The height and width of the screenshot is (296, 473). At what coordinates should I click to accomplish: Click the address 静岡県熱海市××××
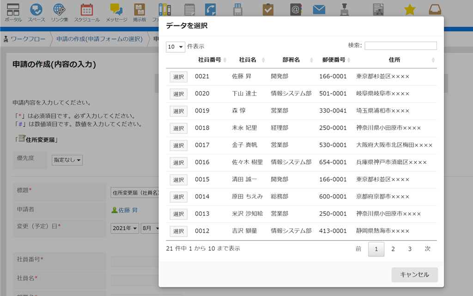(x=383, y=231)
